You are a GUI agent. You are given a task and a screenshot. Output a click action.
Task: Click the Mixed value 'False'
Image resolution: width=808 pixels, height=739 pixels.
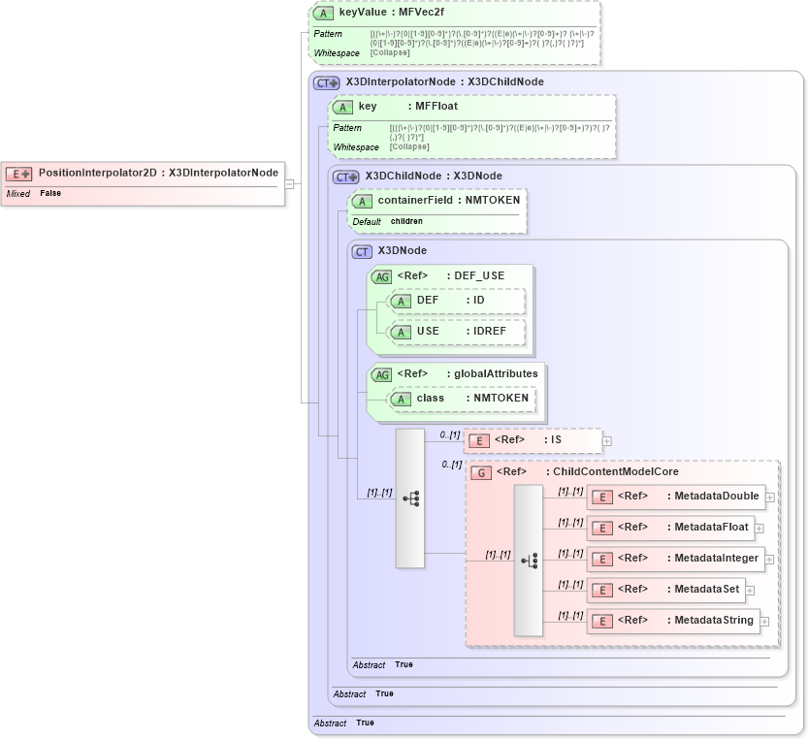pyautogui.click(x=50, y=193)
